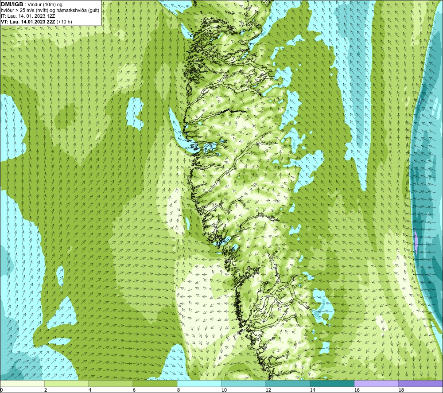Click the 16–18 m/s lavender legend swatch
The width and height of the screenshot is (443, 393).
376,384
